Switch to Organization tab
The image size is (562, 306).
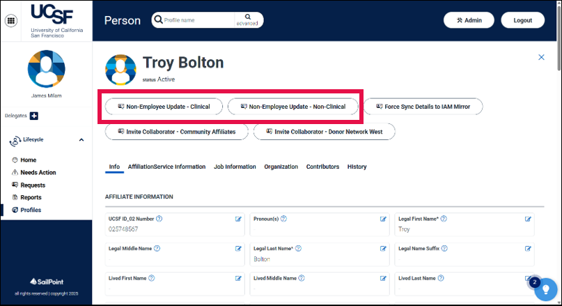[281, 167]
